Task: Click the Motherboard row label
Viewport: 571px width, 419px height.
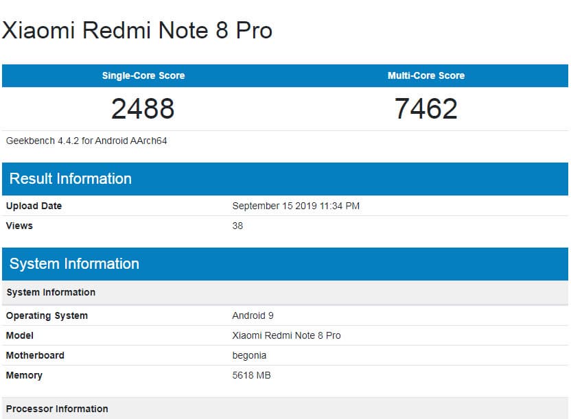Action: (x=35, y=355)
